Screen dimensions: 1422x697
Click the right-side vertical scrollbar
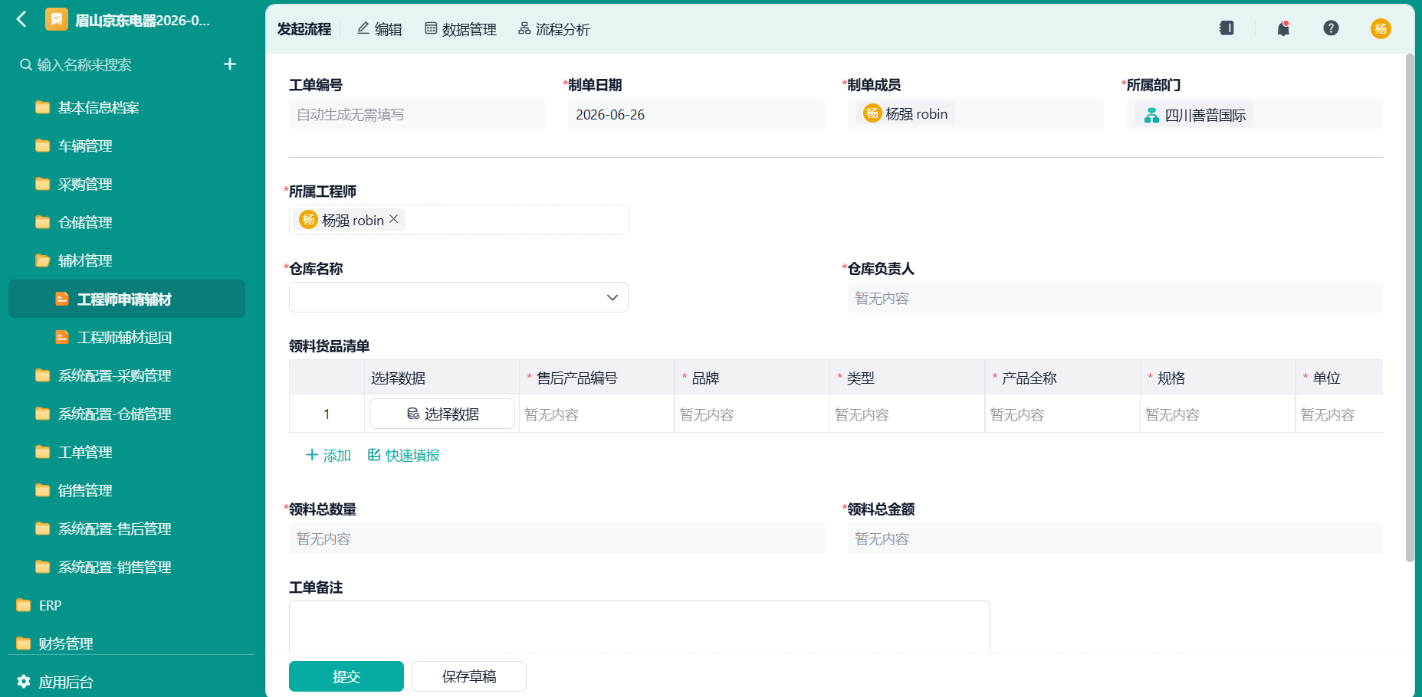point(1410,306)
